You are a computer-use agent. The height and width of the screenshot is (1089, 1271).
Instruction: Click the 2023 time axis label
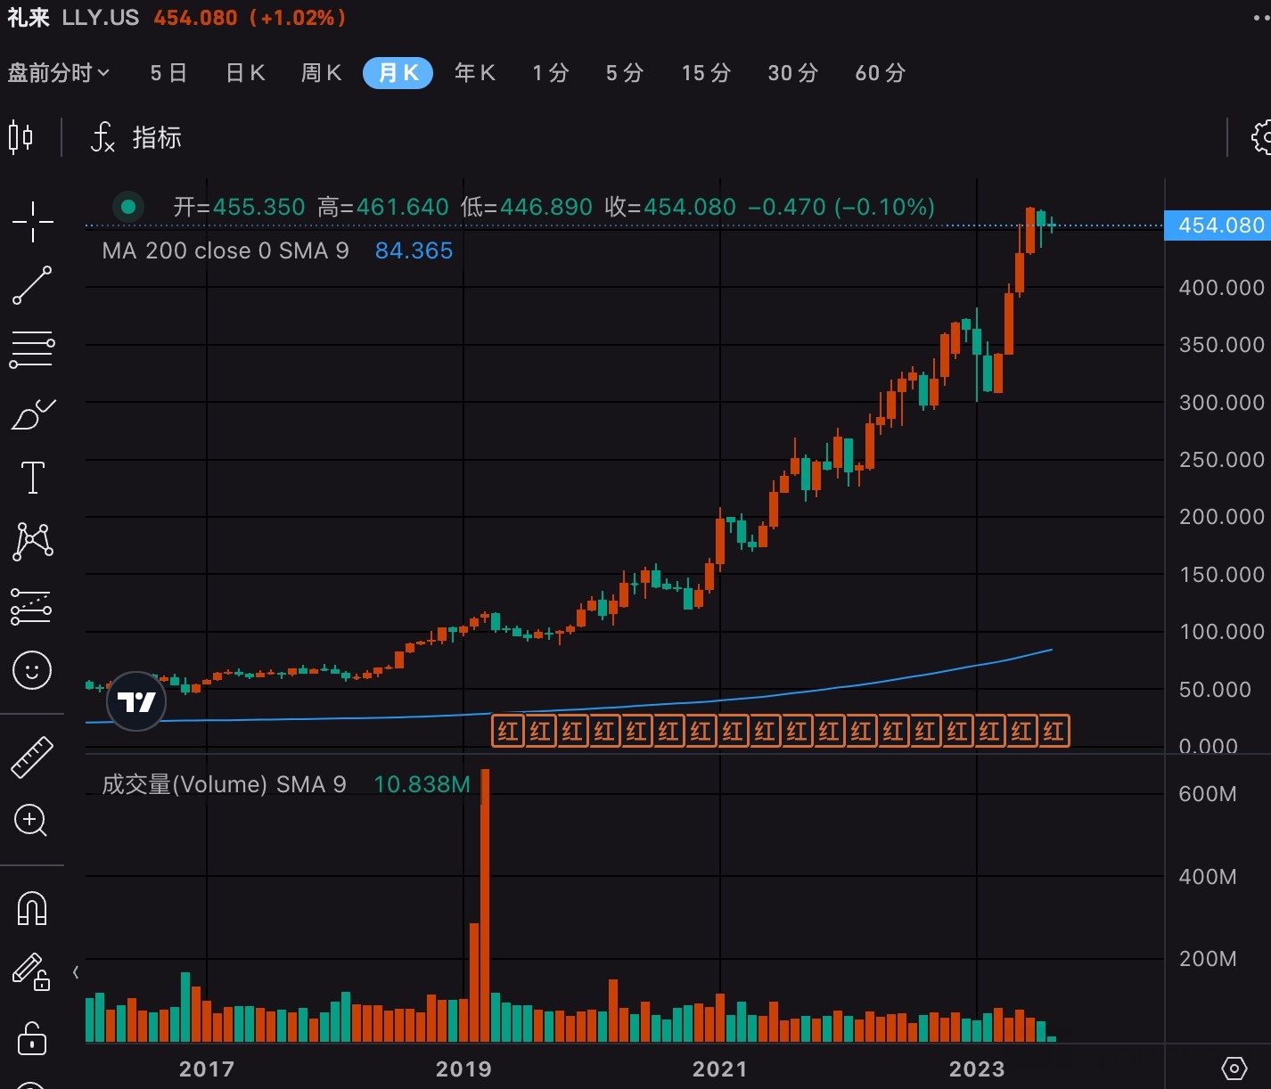point(977,1069)
